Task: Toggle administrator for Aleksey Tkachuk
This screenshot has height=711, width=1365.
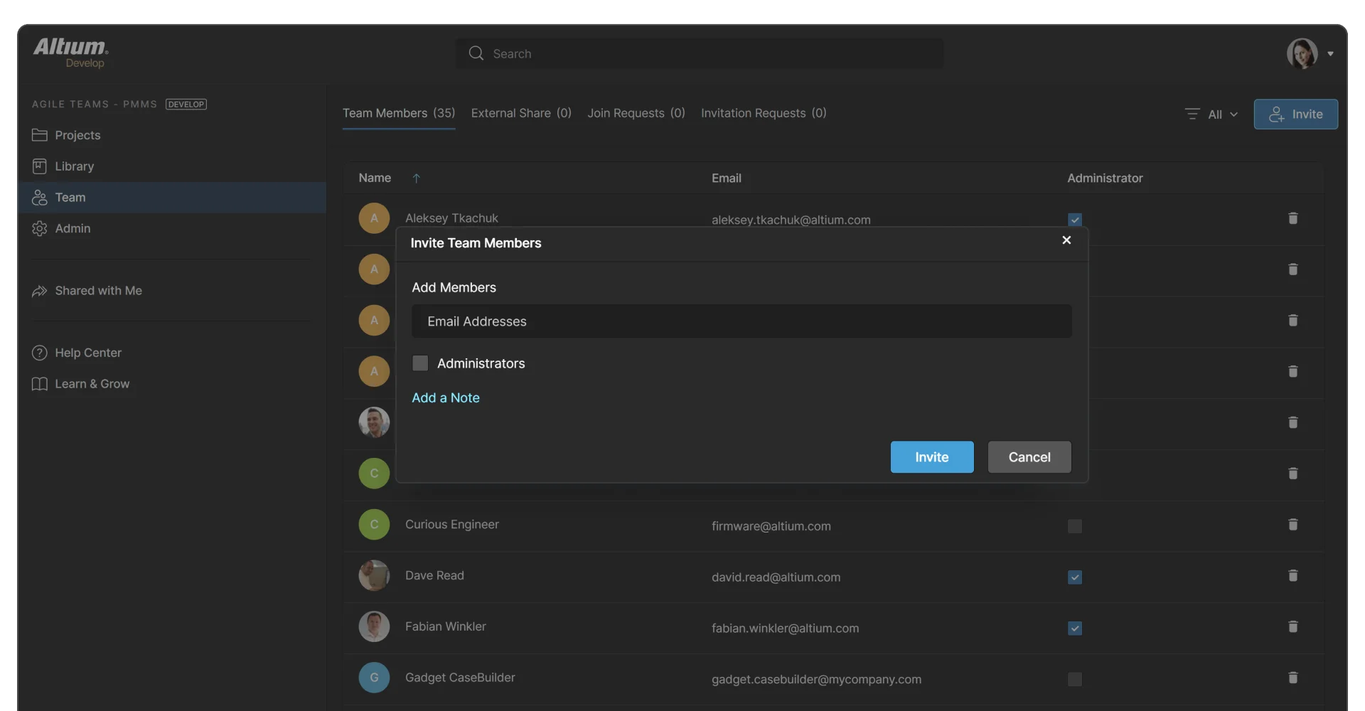Action: (1075, 220)
